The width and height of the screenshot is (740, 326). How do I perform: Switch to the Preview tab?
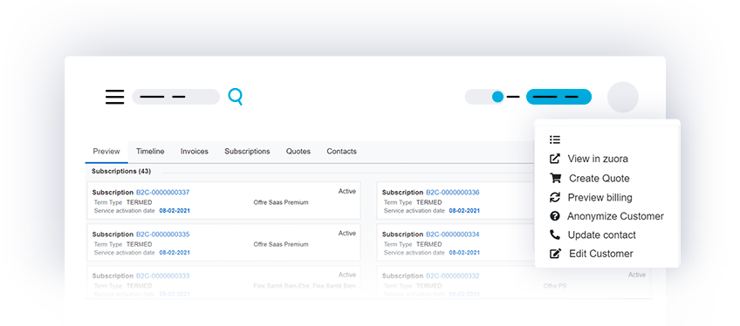click(106, 151)
